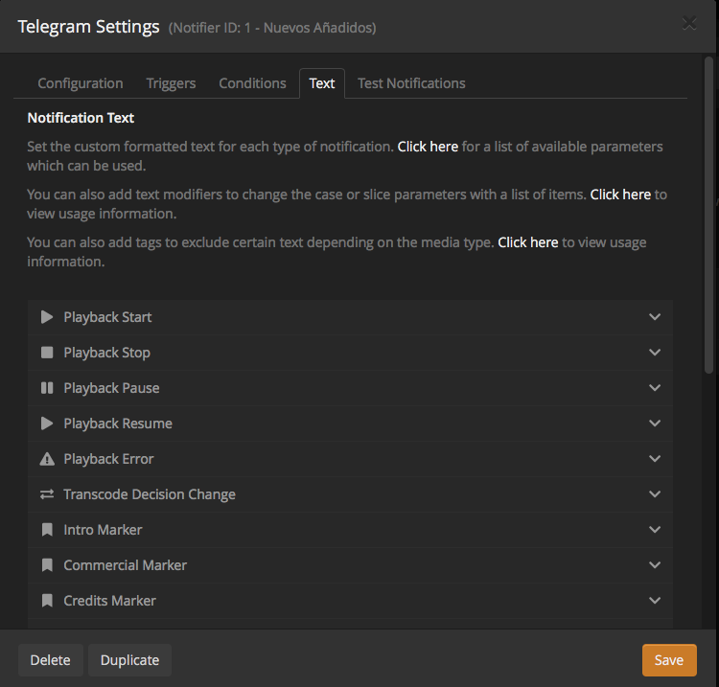The height and width of the screenshot is (687, 719).
Task: Switch to the Configuration tab
Action: point(81,83)
